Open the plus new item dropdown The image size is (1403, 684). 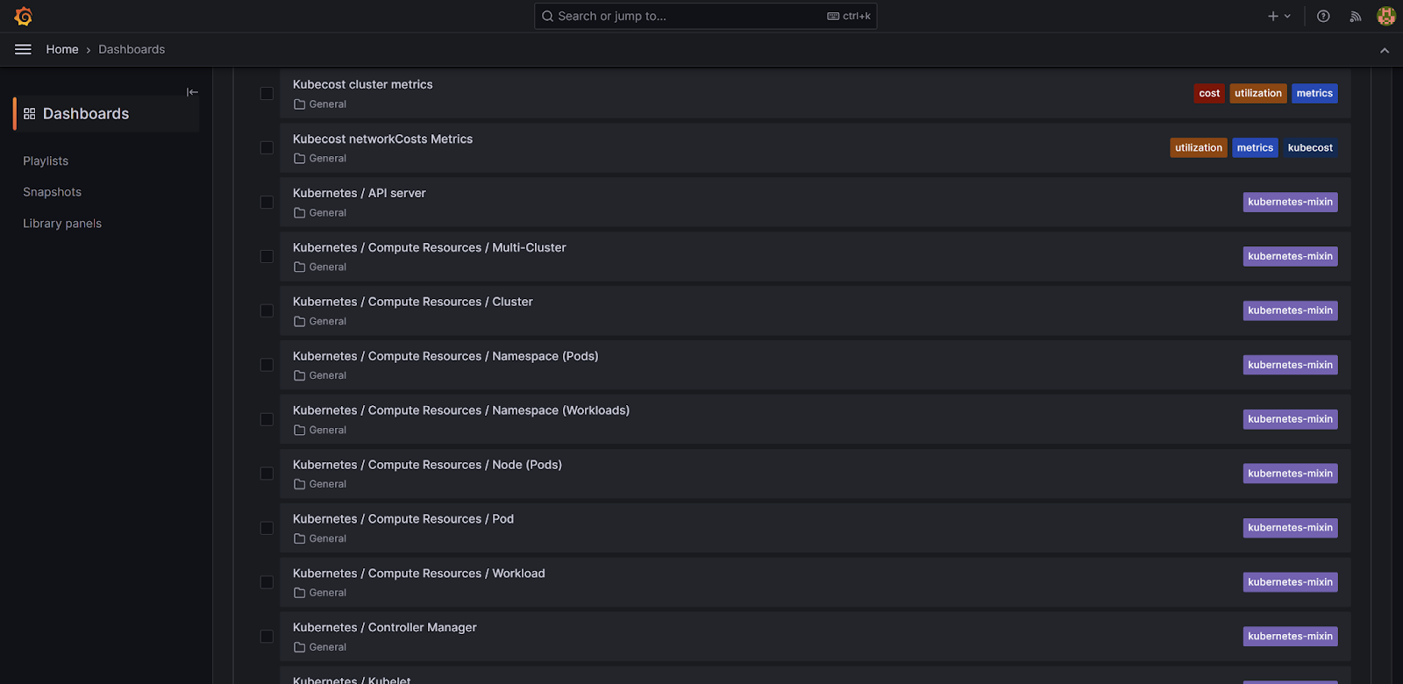pos(1279,16)
